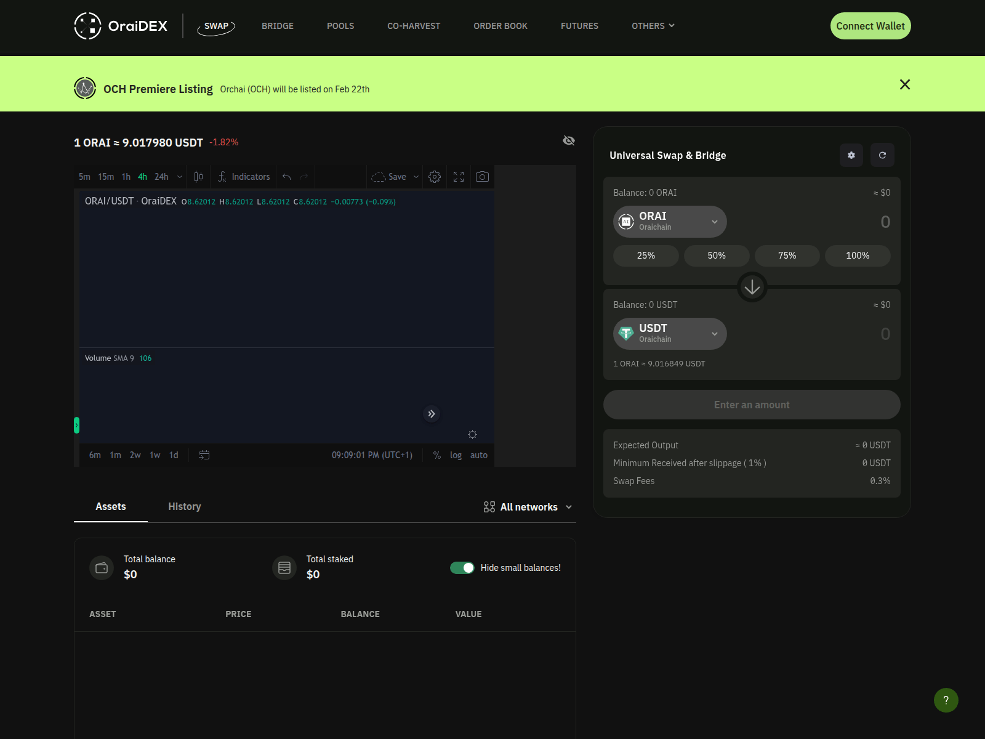Click the ORAI/USDT OraiDEX chart symbol label

131,201
